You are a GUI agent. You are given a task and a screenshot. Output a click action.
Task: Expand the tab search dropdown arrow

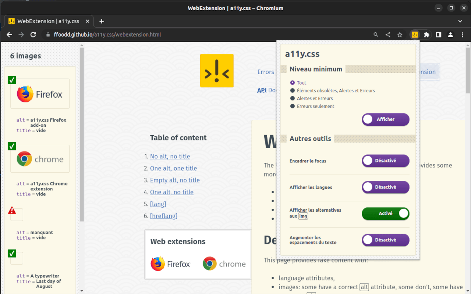[x=460, y=21]
